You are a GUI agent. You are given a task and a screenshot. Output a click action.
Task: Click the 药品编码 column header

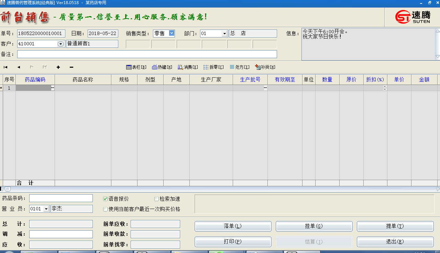point(35,79)
